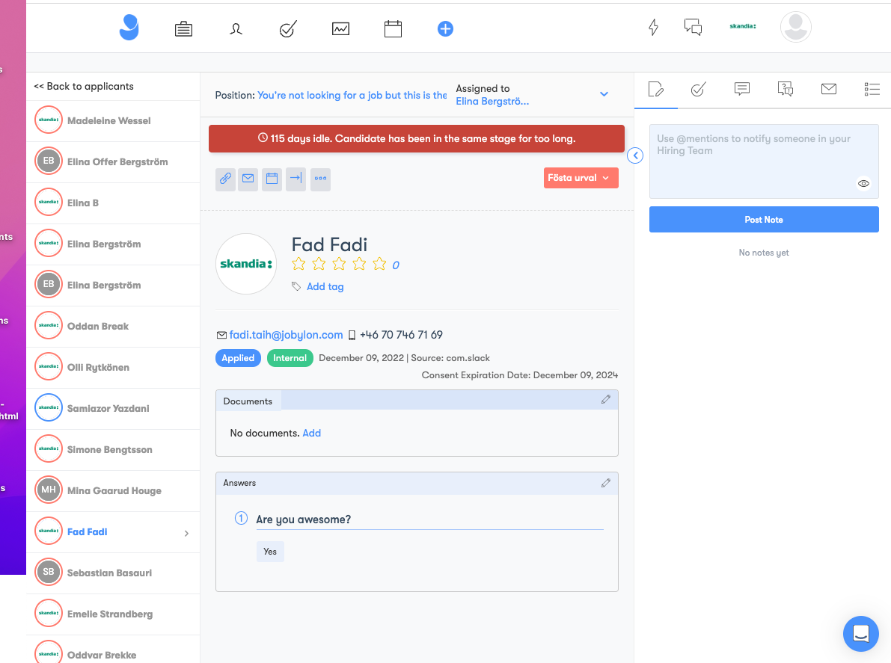Select applicant Elina Offer Bergström
891x663 pixels.
click(x=113, y=161)
